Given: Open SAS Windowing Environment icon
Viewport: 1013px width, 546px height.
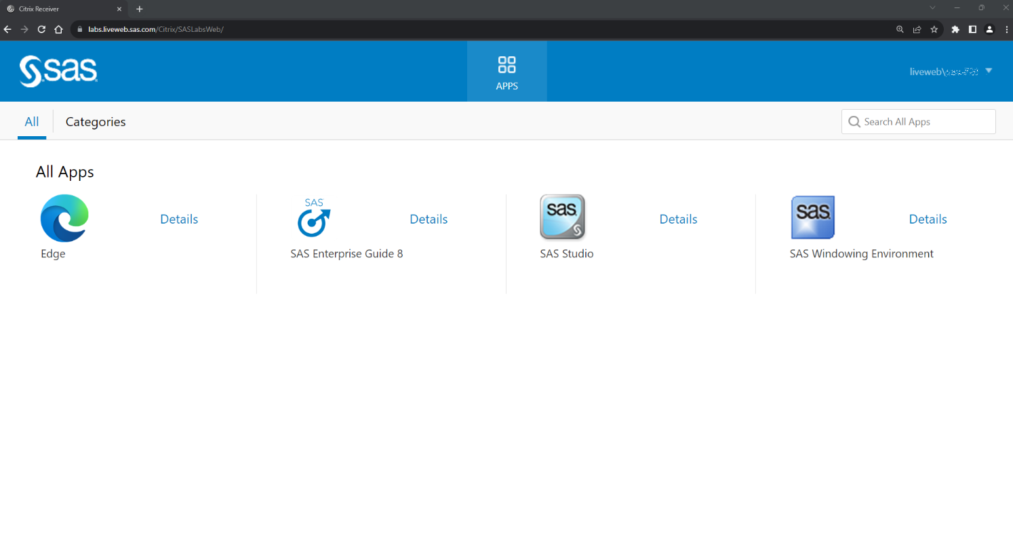Looking at the screenshot, I should pos(813,217).
